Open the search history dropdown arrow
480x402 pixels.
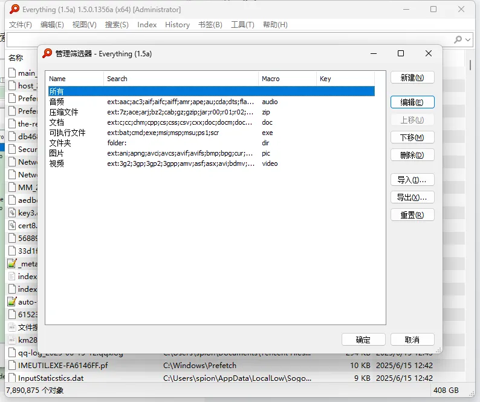point(468,39)
